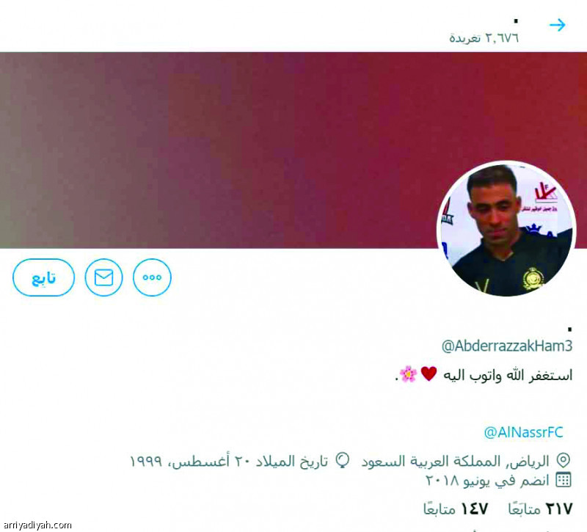Click the birth date ٢٠ أغسطس ١٩٩٩ text

click(x=229, y=461)
